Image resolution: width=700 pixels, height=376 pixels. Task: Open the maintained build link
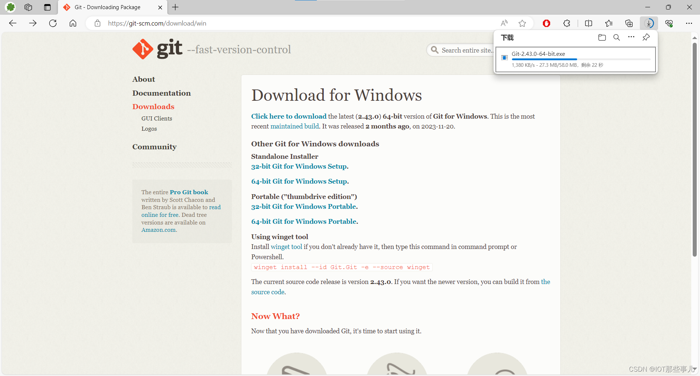295,126
